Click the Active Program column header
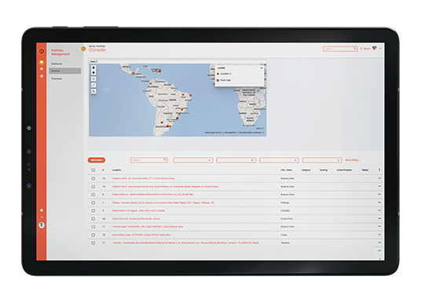Image resolution: width=421 pixels, height=293 pixels. [x=344, y=170]
